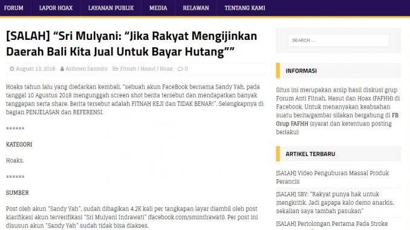The height and width of the screenshot is (230, 410).
Task: Click paragraph starting Post oleh akun Sandy Yah
Action: pyautogui.click(x=132, y=217)
